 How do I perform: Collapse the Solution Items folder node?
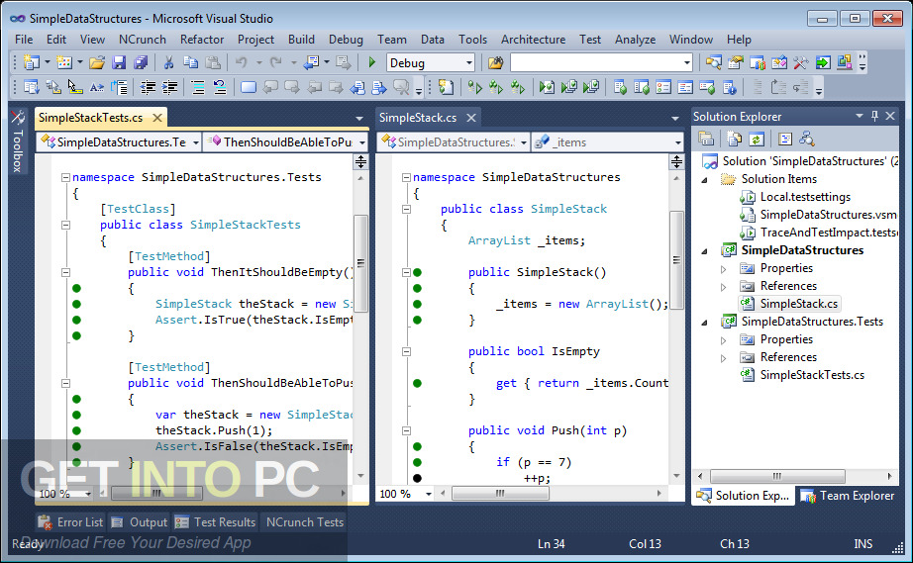point(704,180)
